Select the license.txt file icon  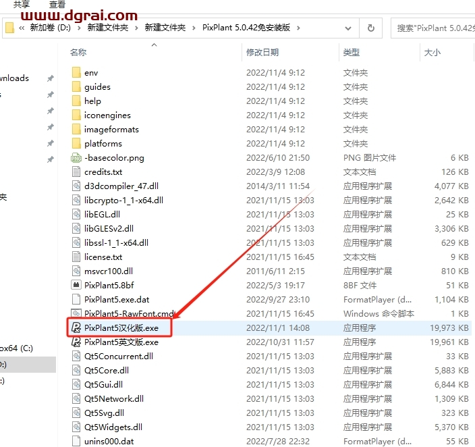[76, 257]
